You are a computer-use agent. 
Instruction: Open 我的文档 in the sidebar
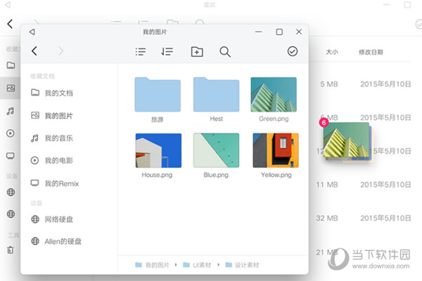tap(51, 93)
